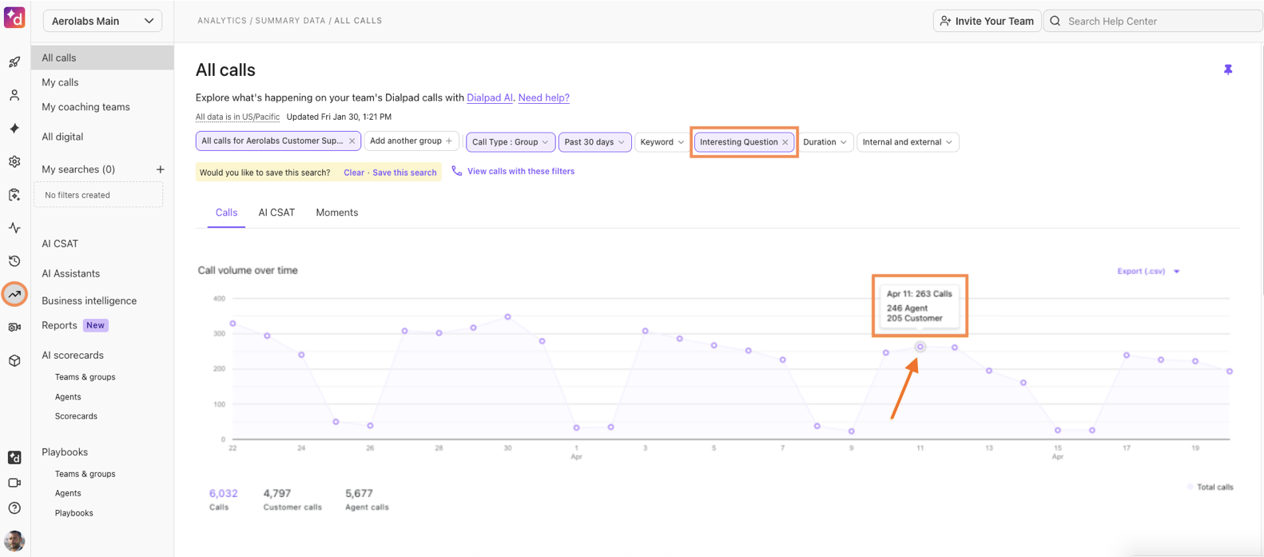This screenshot has width=1264, height=557.
Task: Open the rocket launch icon in sidebar
Action: [14, 62]
